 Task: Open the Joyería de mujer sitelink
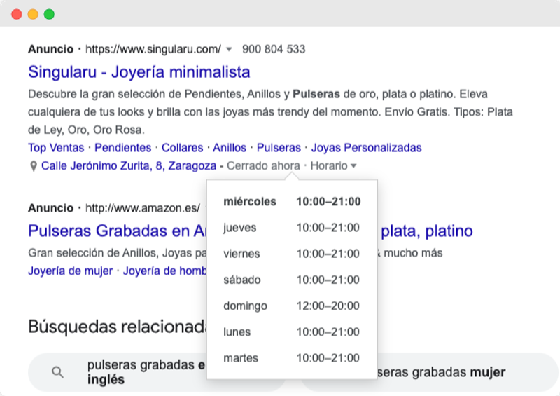[x=71, y=271]
